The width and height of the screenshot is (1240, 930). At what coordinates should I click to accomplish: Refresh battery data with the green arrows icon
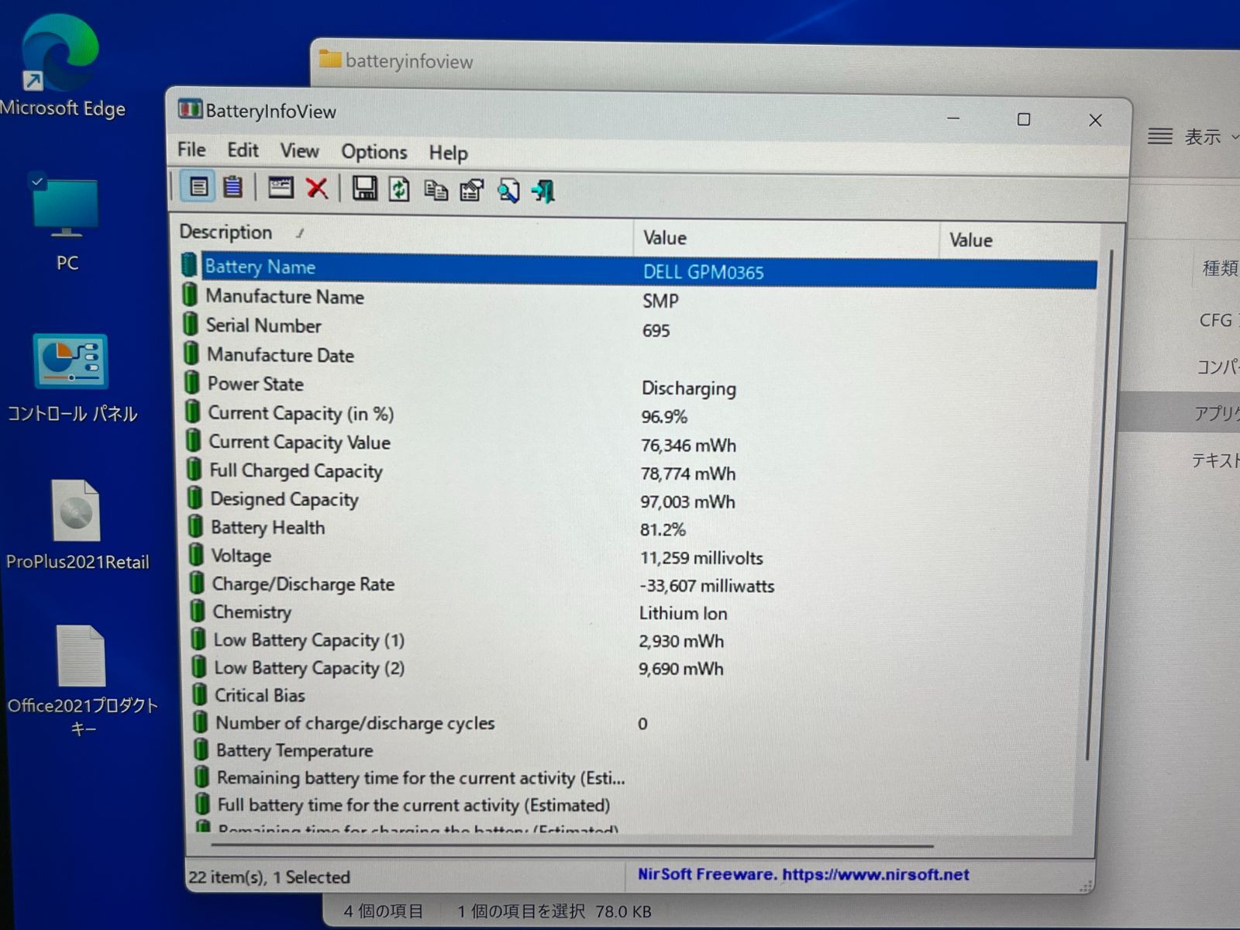tap(399, 189)
